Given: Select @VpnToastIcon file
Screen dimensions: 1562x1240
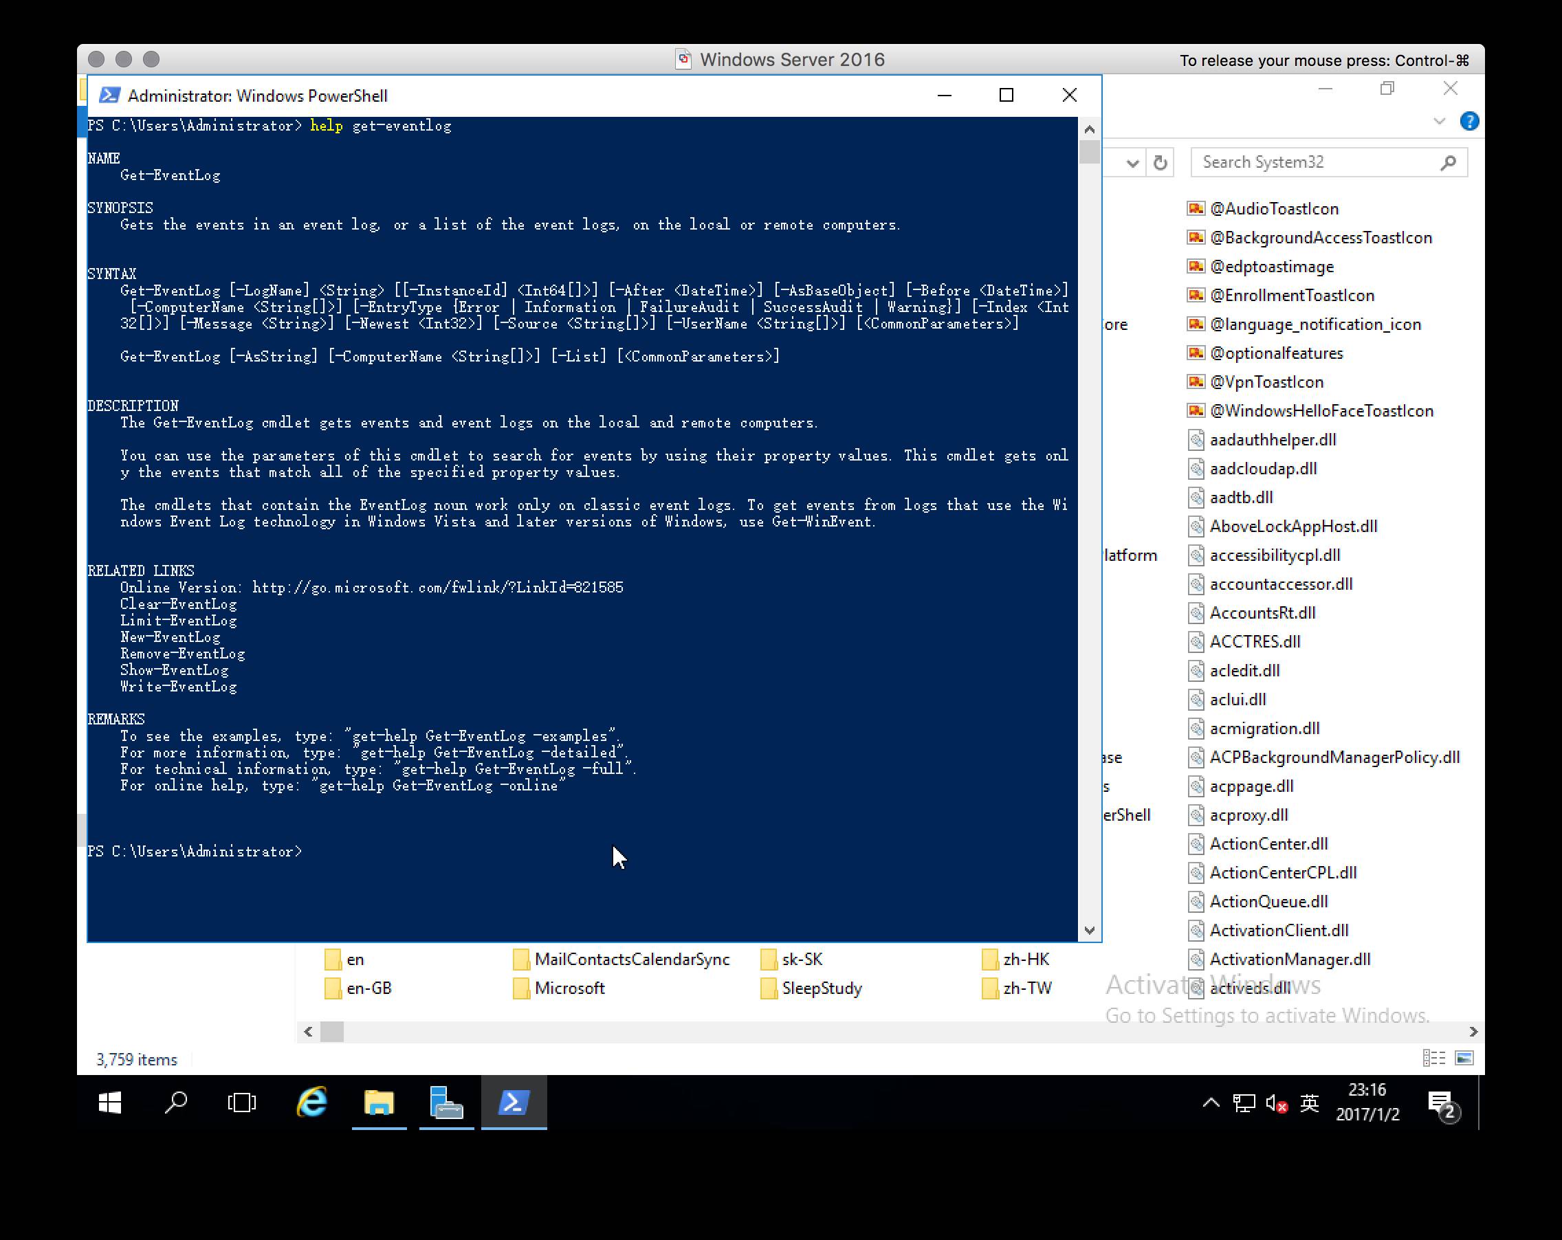Looking at the screenshot, I should point(1255,381).
